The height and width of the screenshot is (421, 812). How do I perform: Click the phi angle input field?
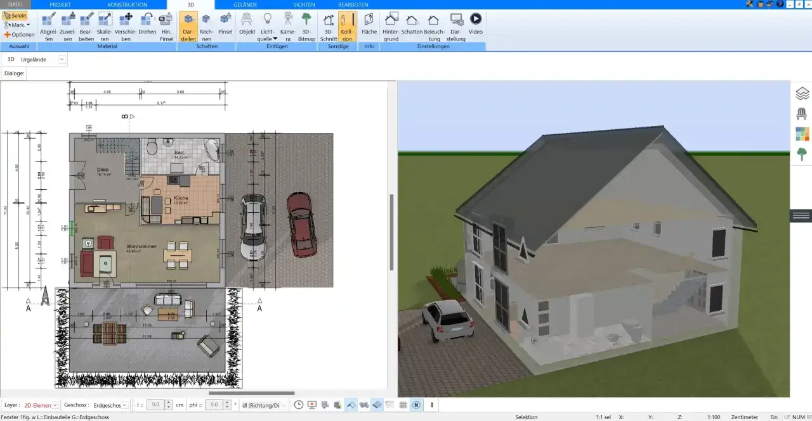point(214,405)
